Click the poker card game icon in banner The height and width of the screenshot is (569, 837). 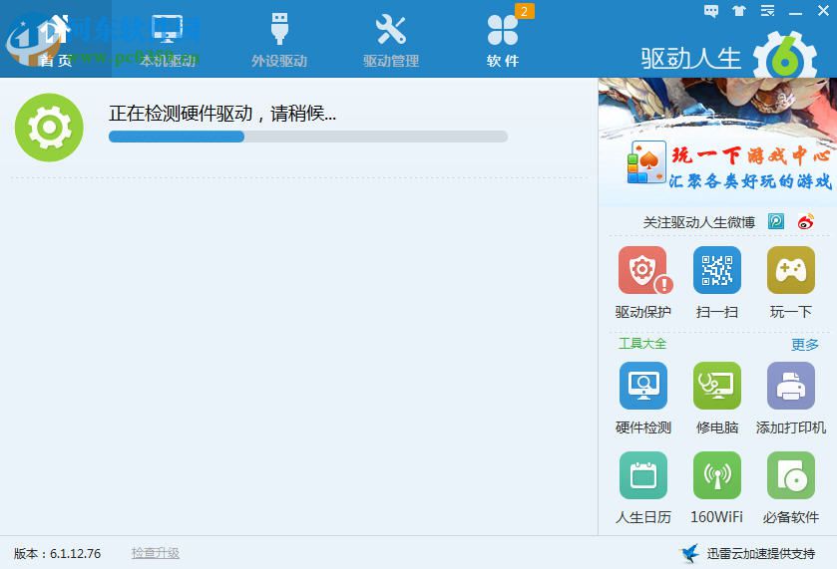point(646,162)
